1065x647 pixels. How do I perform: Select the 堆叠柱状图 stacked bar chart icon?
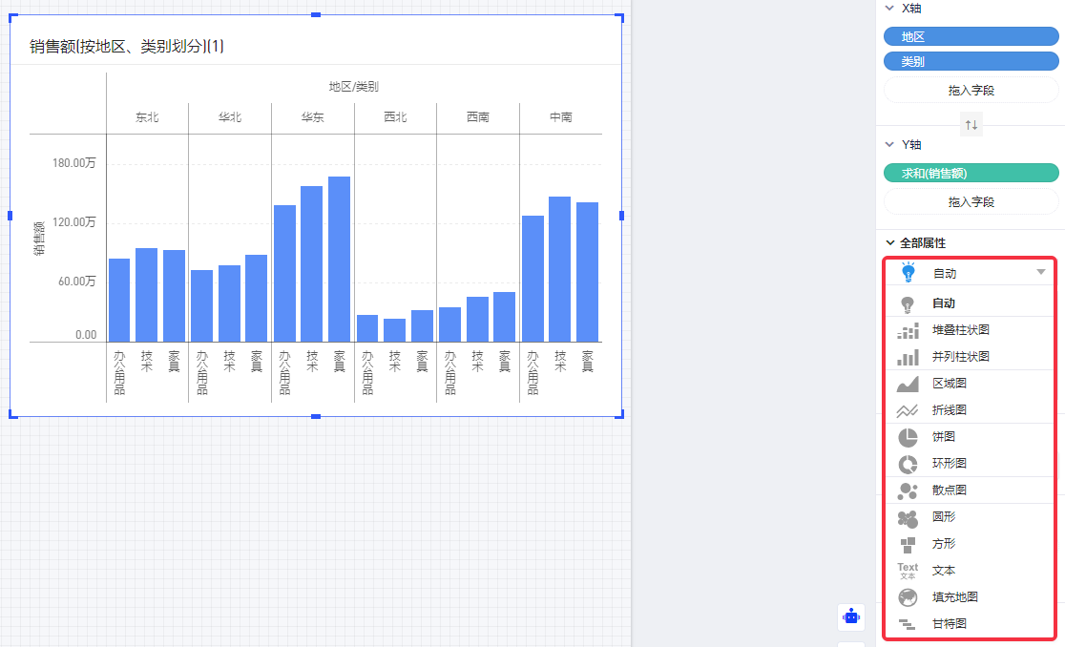tap(908, 330)
